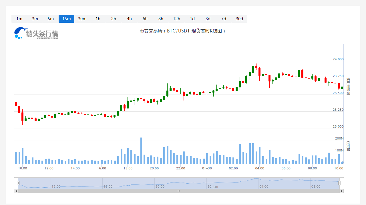Click the left handle of the time range slider
The height and width of the screenshot is (205, 366).
18,183
